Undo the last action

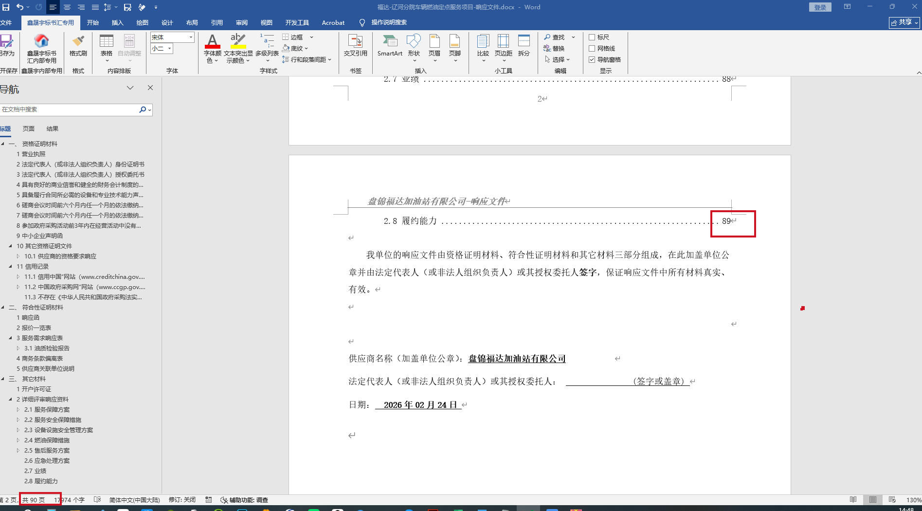[x=20, y=7]
